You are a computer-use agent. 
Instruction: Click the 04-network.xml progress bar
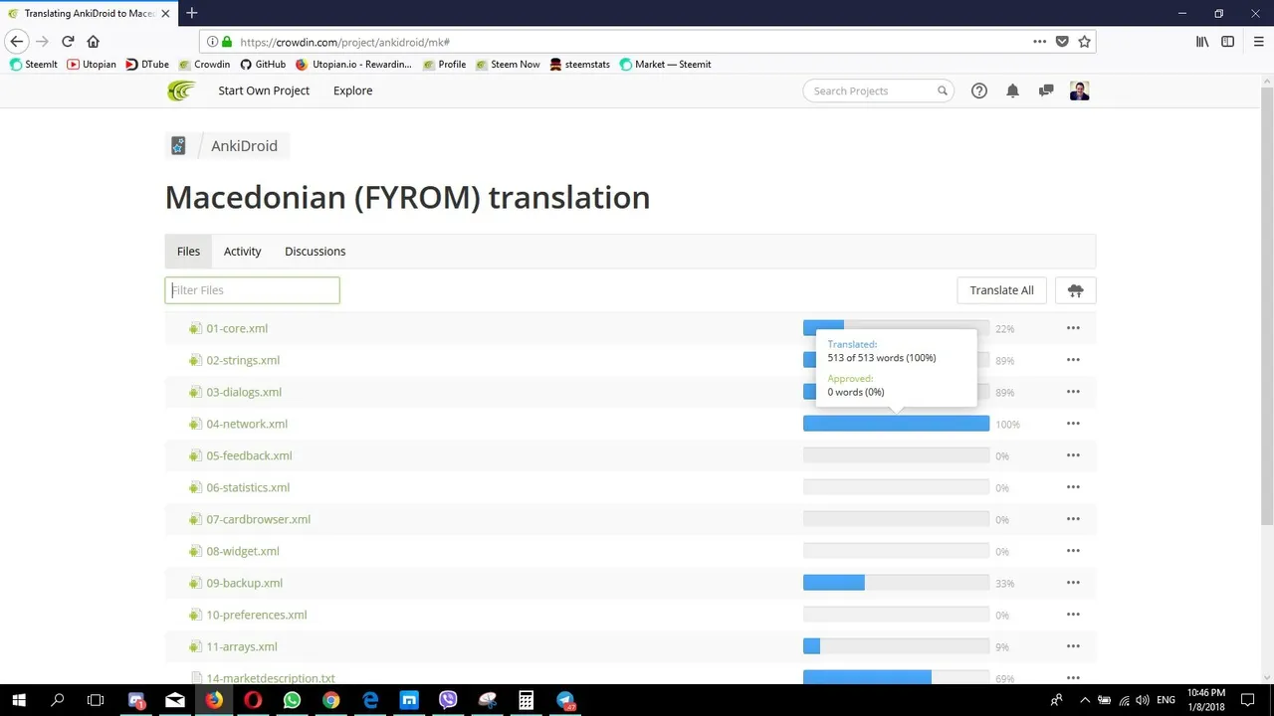pos(896,424)
